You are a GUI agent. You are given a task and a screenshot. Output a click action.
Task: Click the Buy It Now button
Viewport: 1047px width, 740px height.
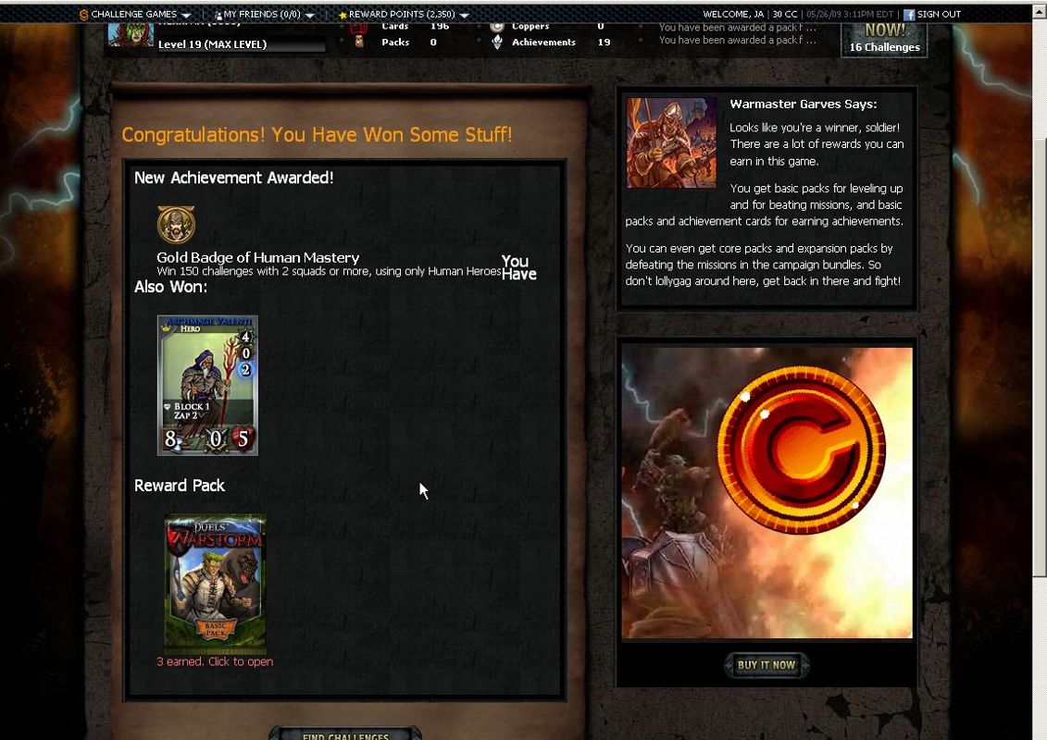click(x=767, y=664)
